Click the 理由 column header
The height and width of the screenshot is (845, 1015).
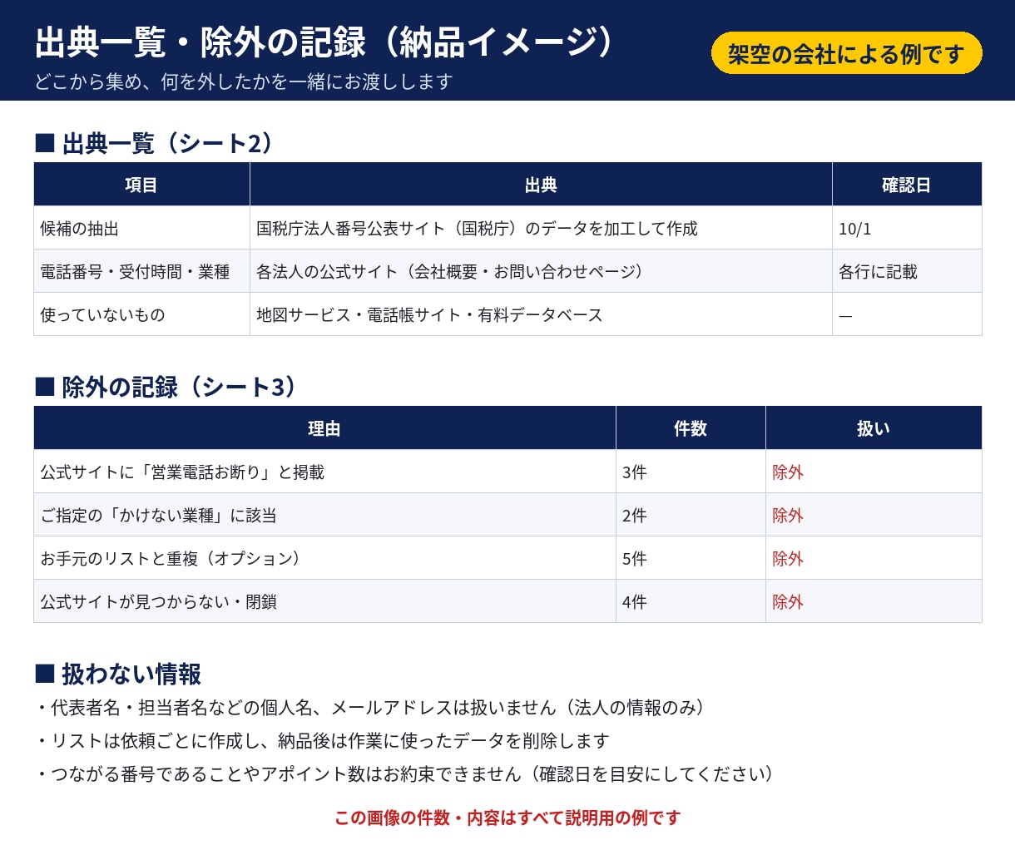[x=324, y=428]
